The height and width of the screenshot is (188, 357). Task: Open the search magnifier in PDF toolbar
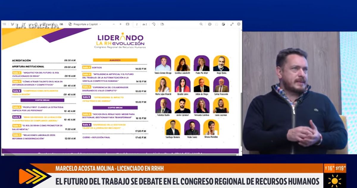click(x=201, y=24)
